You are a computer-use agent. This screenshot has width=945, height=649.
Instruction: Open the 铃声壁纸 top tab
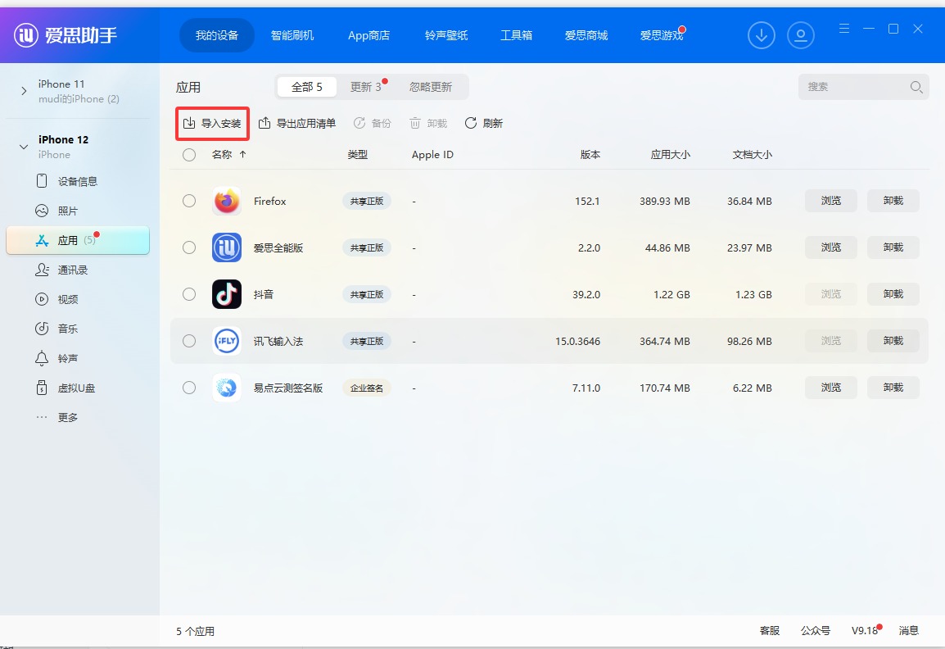446,35
